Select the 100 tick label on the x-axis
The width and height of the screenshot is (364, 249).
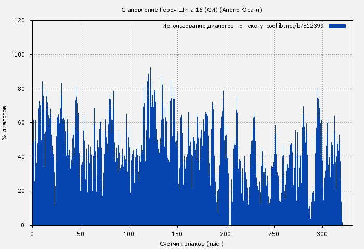pyautogui.click(x=129, y=234)
